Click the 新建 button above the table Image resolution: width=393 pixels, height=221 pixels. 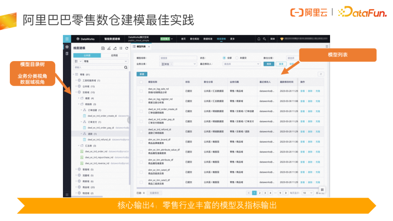[x=142, y=73]
